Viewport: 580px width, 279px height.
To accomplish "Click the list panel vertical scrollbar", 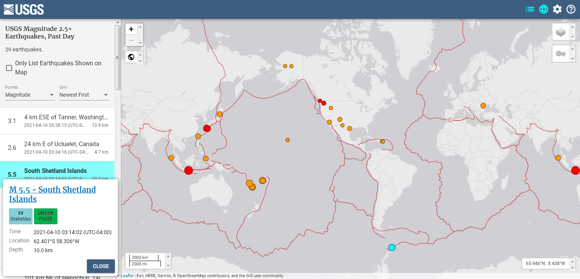I will pyautogui.click(x=118, y=57).
